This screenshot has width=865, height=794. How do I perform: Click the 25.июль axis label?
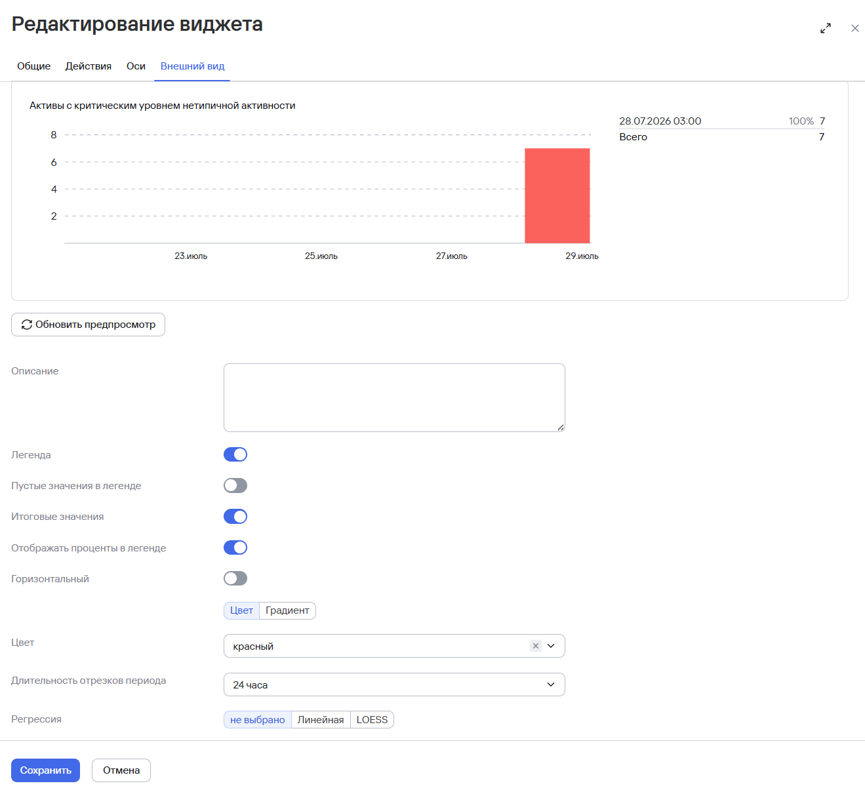pos(321,256)
